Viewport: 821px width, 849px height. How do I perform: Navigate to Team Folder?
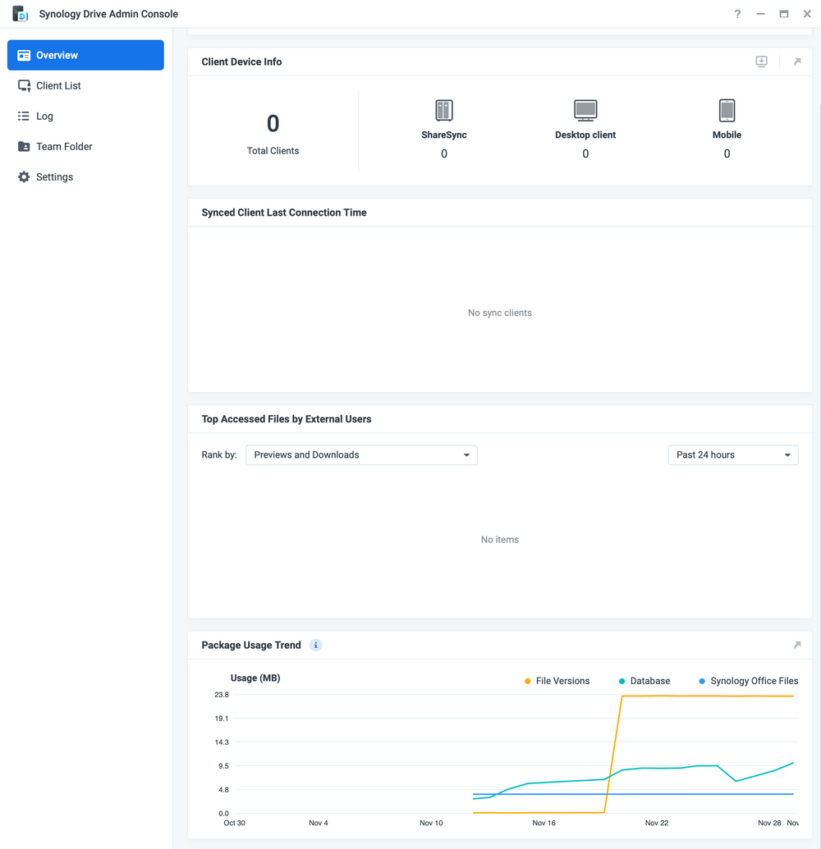pyautogui.click(x=64, y=147)
